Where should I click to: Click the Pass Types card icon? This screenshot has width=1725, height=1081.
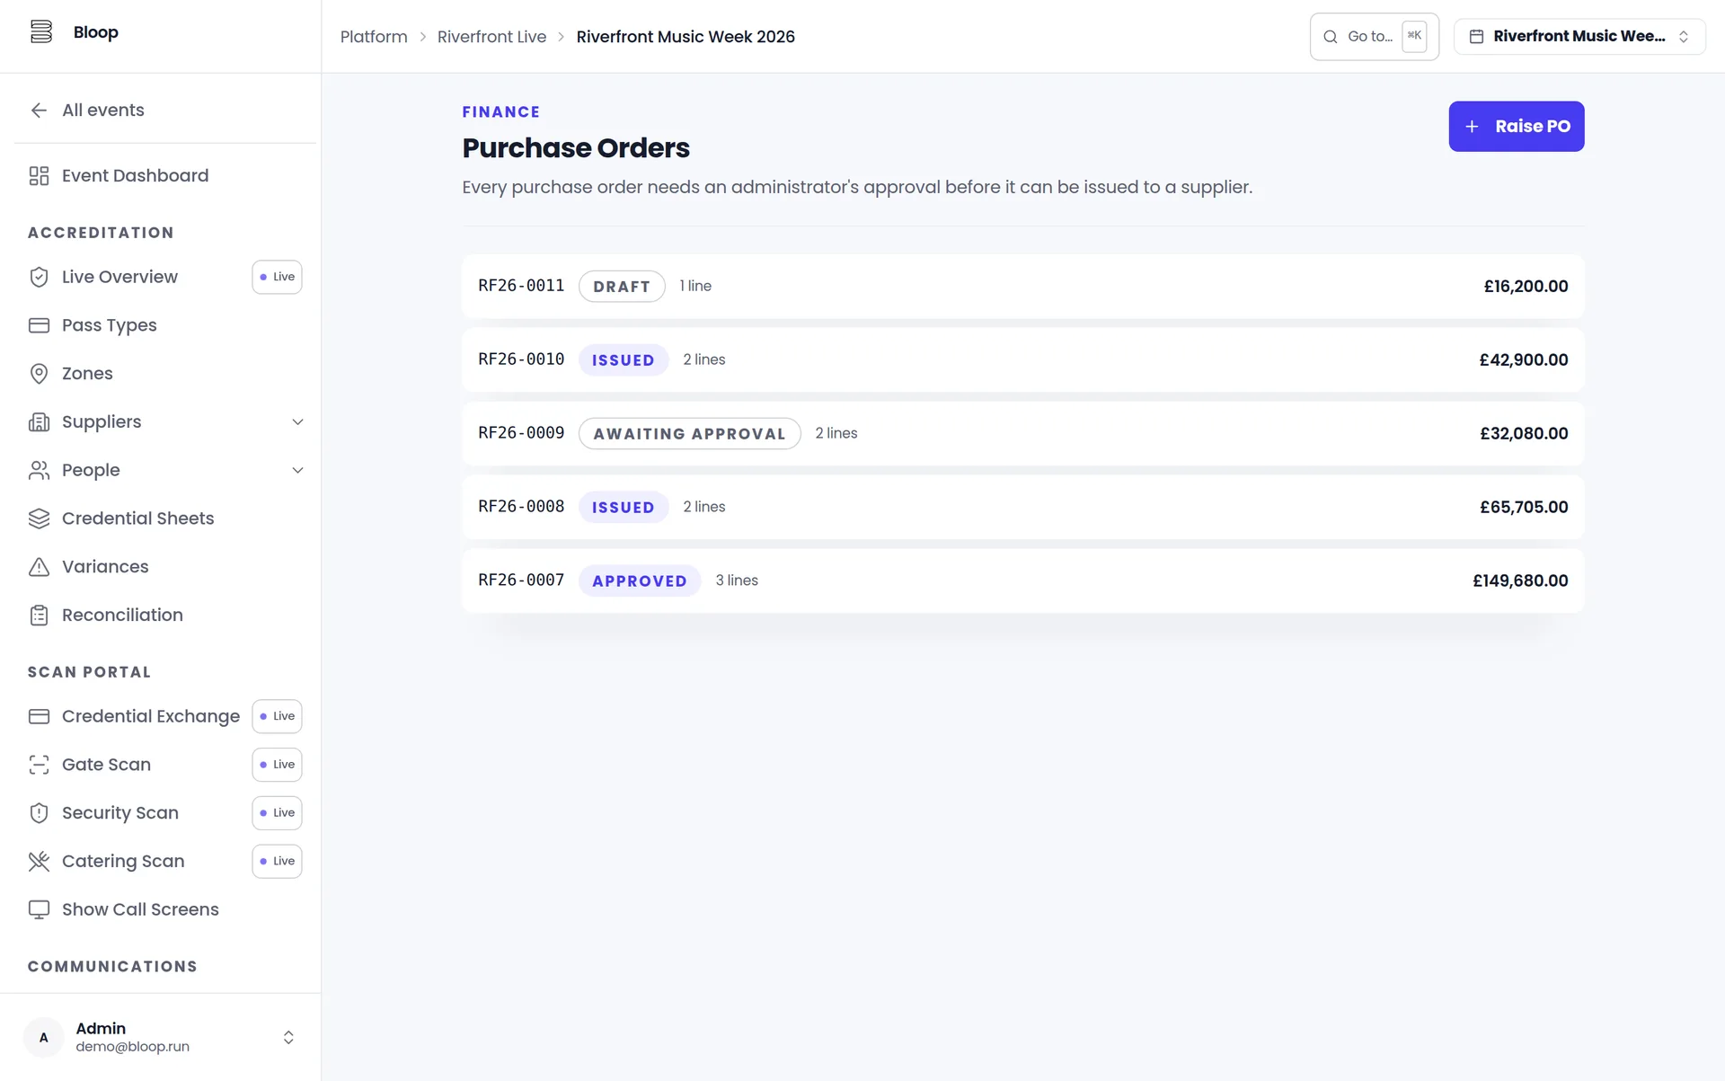point(39,325)
